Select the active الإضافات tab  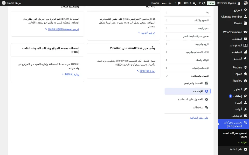188,91
